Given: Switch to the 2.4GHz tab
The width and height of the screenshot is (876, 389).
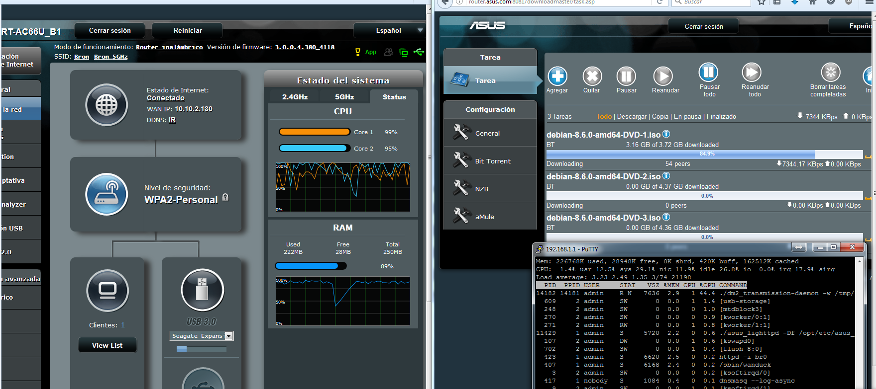Looking at the screenshot, I should pos(295,97).
